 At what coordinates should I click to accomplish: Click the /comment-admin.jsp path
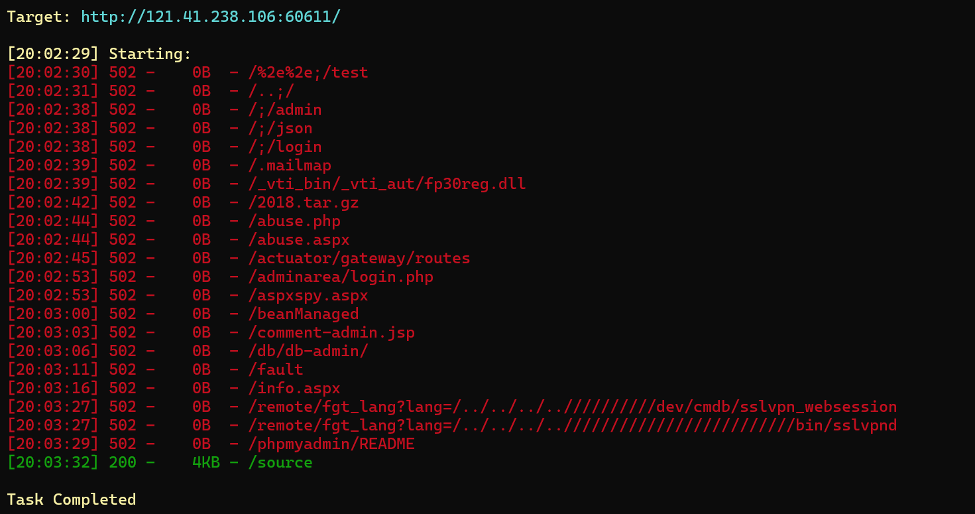click(331, 332)
